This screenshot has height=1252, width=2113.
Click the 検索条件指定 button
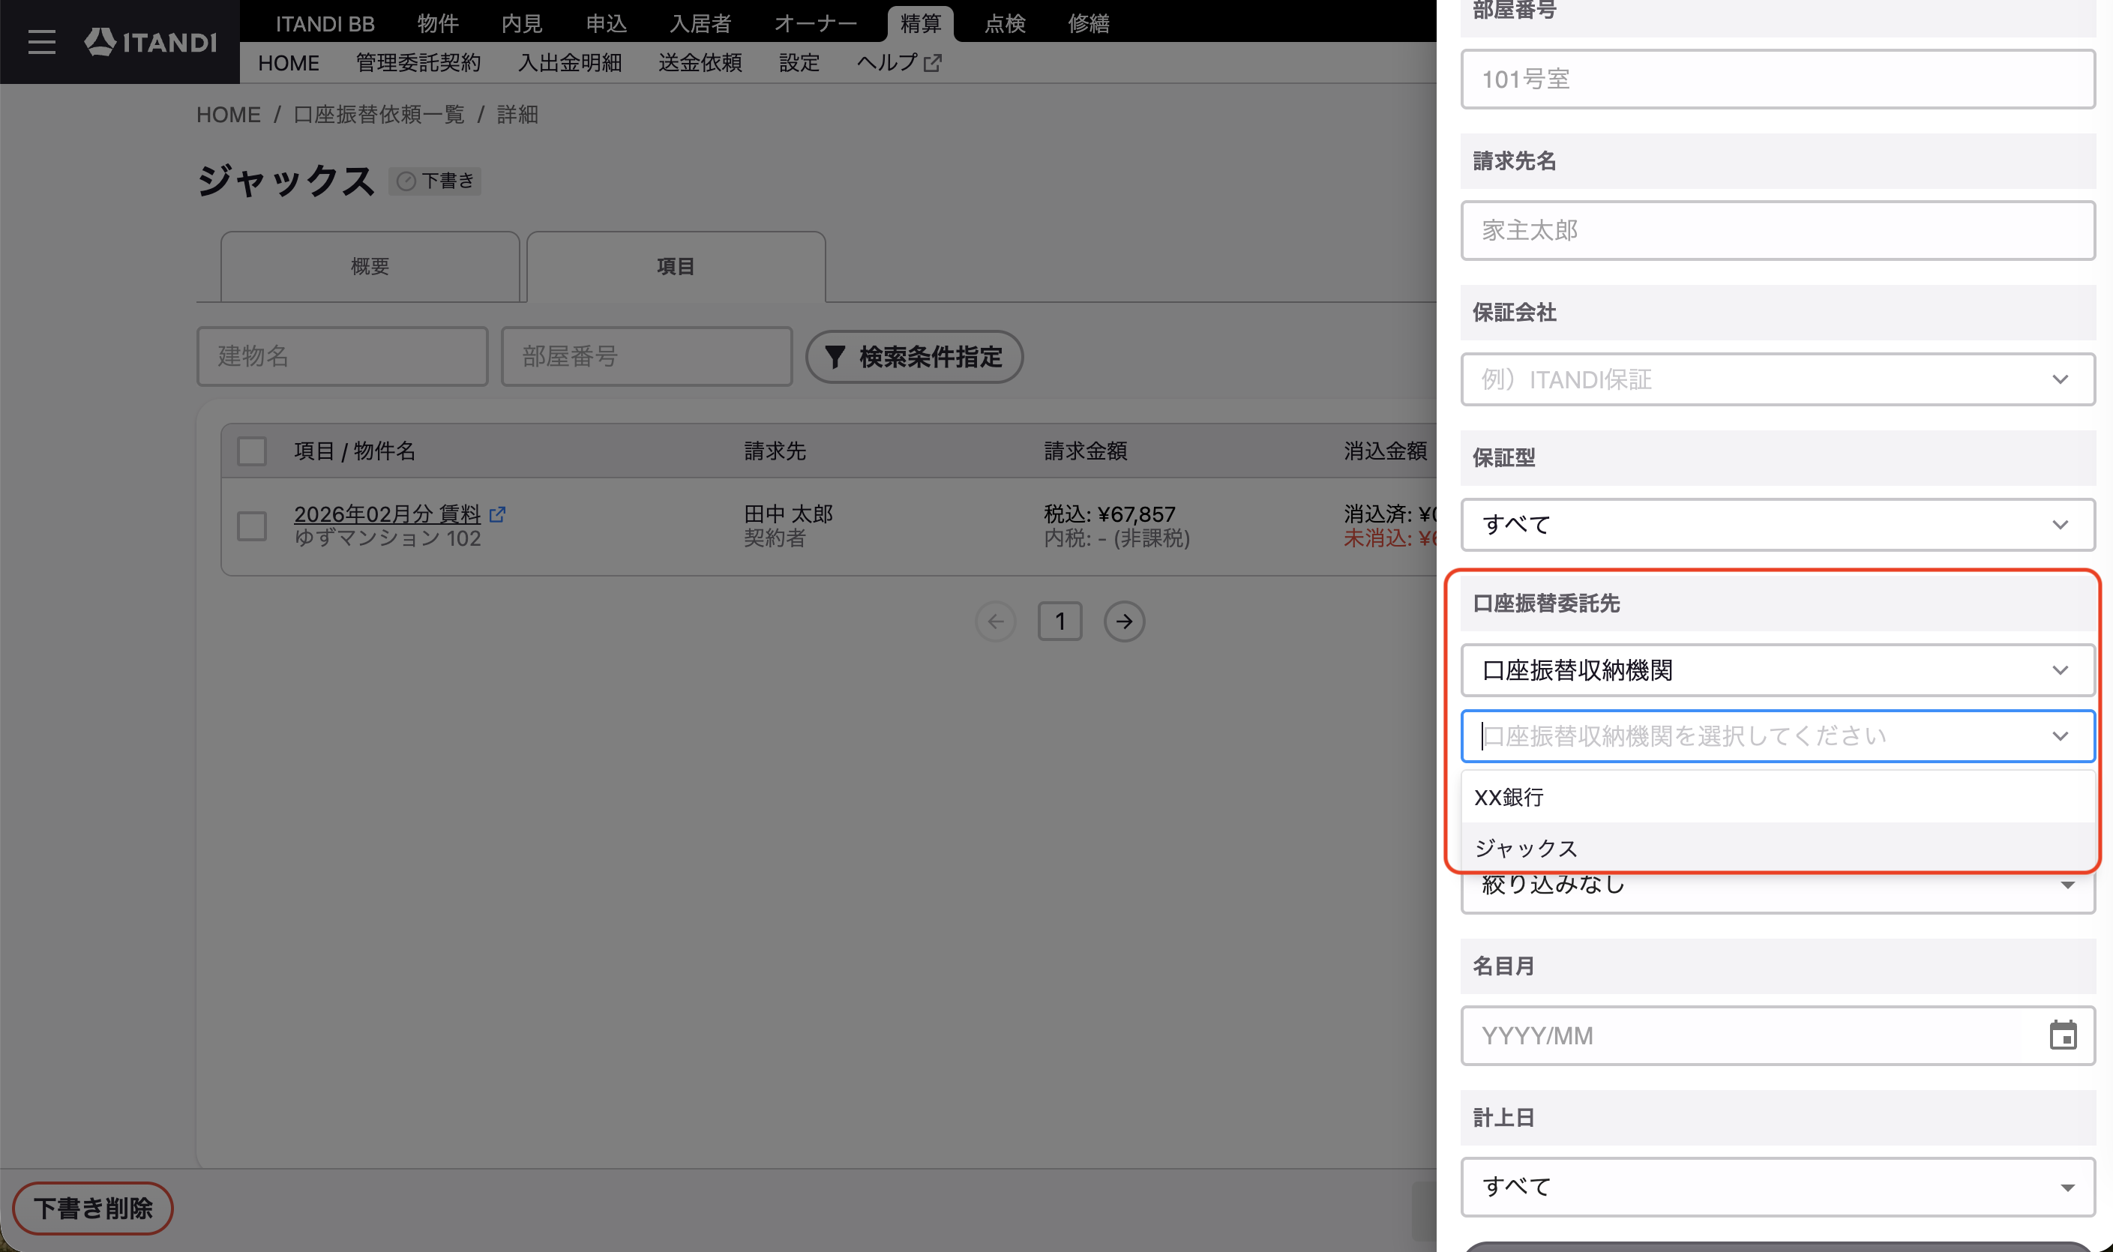click(x=915, y=357)
